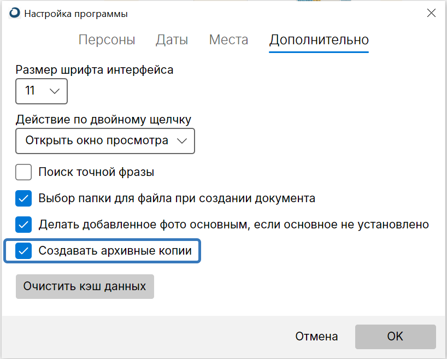Go to the Места tab
This screenshot has height=359, width=447.
point(228,40)
